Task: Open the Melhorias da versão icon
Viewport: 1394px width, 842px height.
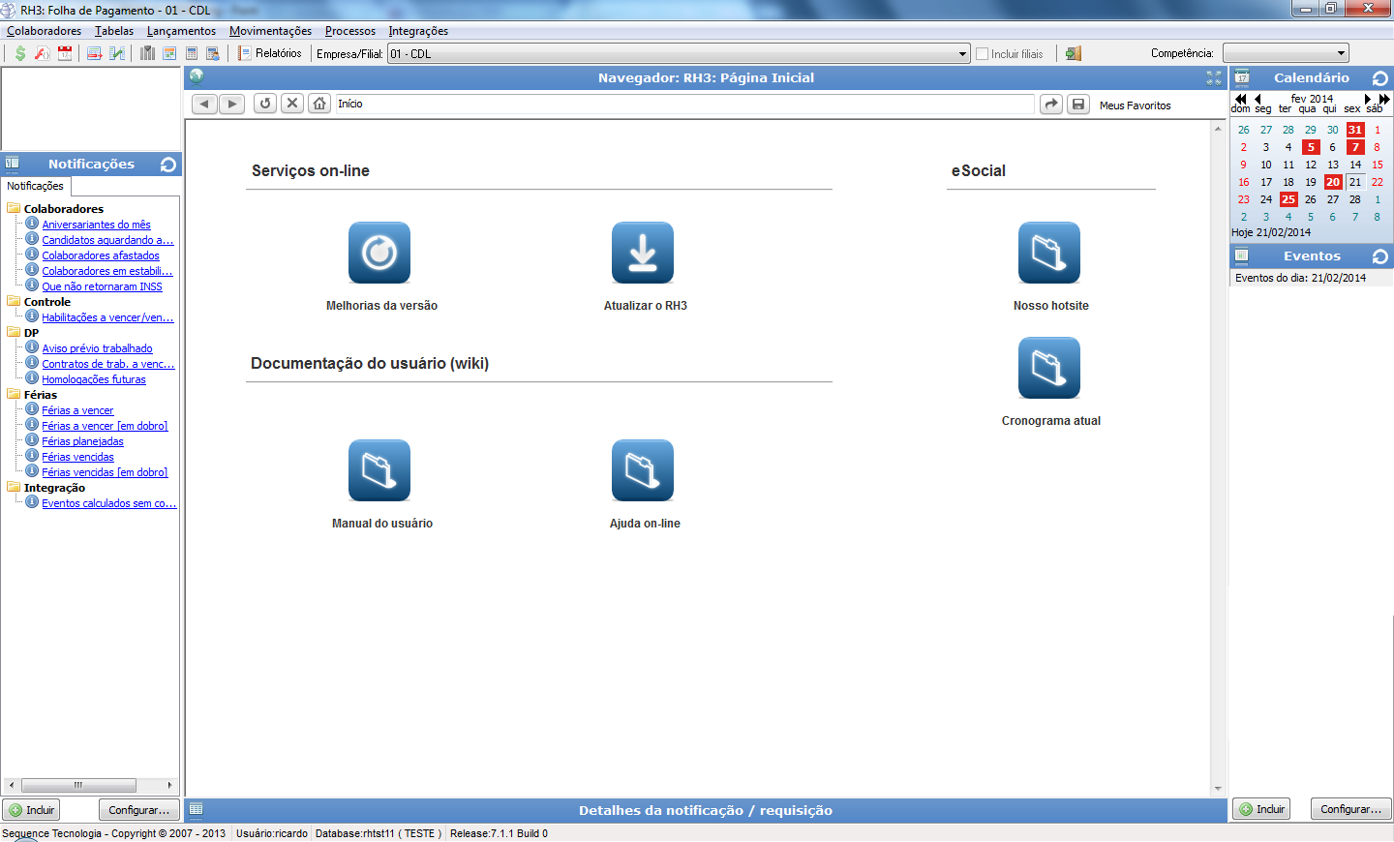Action: coord(379,253)
